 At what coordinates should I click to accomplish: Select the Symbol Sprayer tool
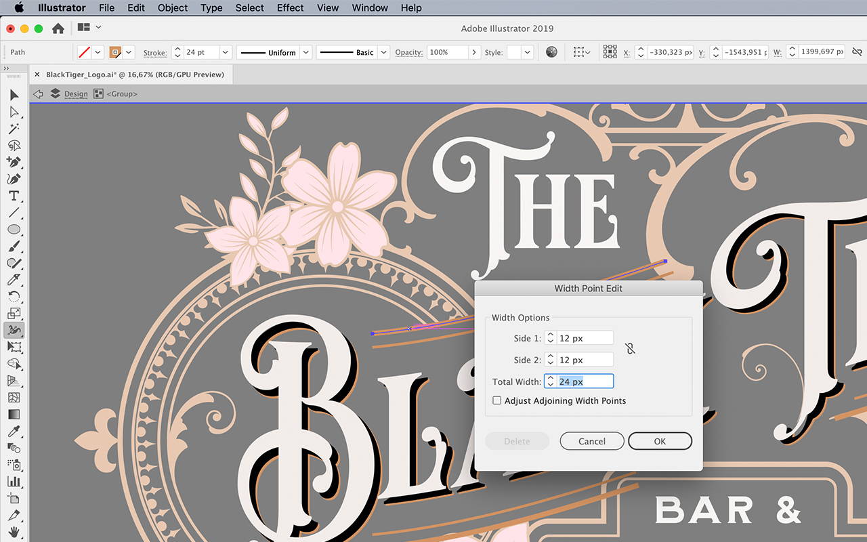[x=14, y=465]
